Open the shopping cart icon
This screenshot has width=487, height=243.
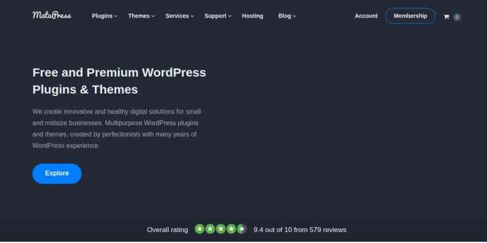[x=446, y=16]
